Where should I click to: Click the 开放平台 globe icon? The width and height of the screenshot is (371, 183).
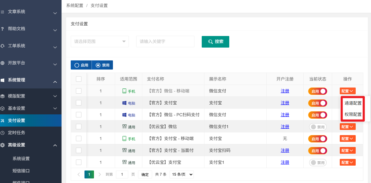point(2,63)
